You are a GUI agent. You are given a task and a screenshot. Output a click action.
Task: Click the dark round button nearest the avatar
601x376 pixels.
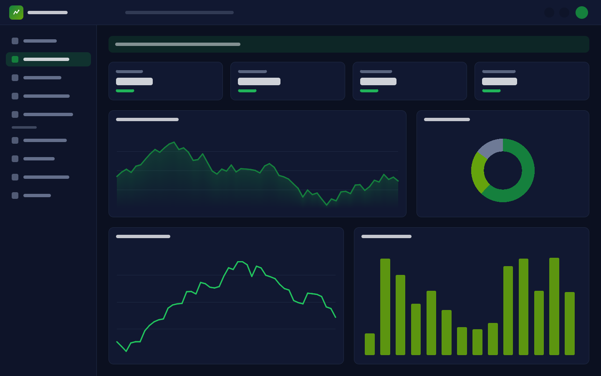[564, 13]
